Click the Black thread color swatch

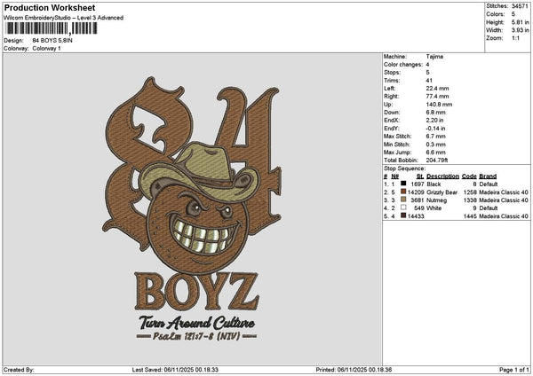click(x=403, y=184)
